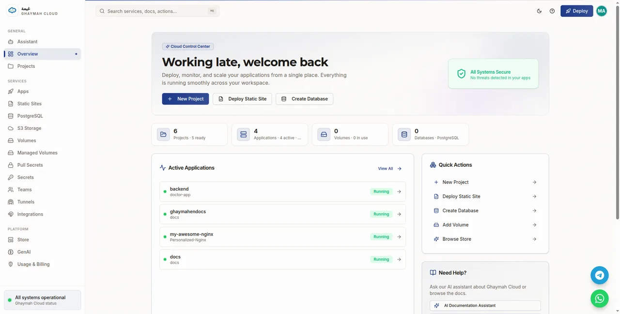Open GenAI in the platform section
This screenshot has height=314, width=620.
(x=42, y=252)
